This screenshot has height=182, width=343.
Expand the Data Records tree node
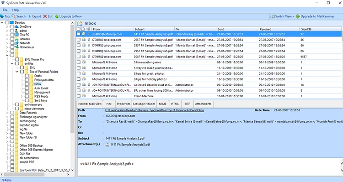7,113
